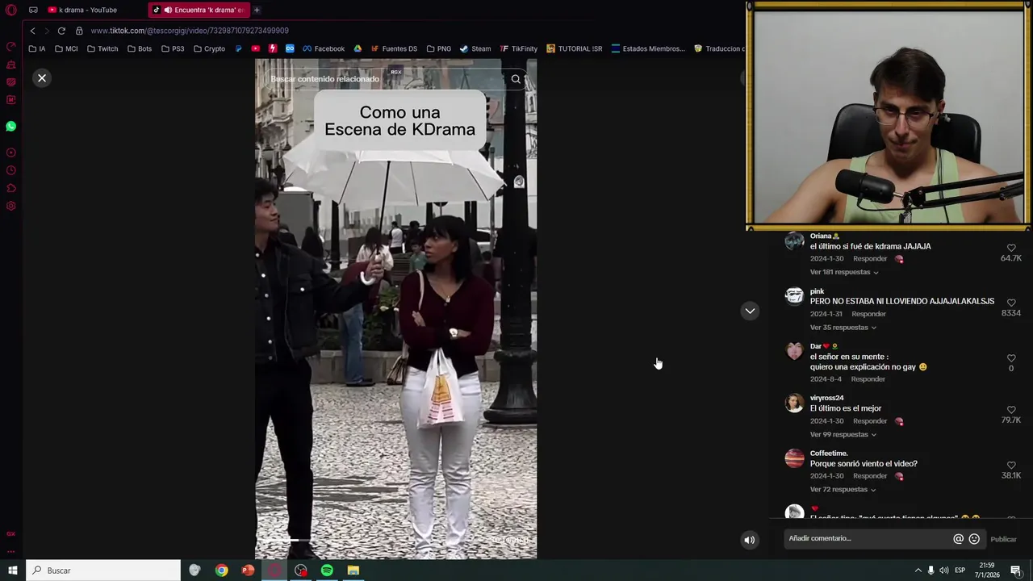Open Coffeetime's profile avatar
1033x581 pixels.
click(x=795, y=458)
